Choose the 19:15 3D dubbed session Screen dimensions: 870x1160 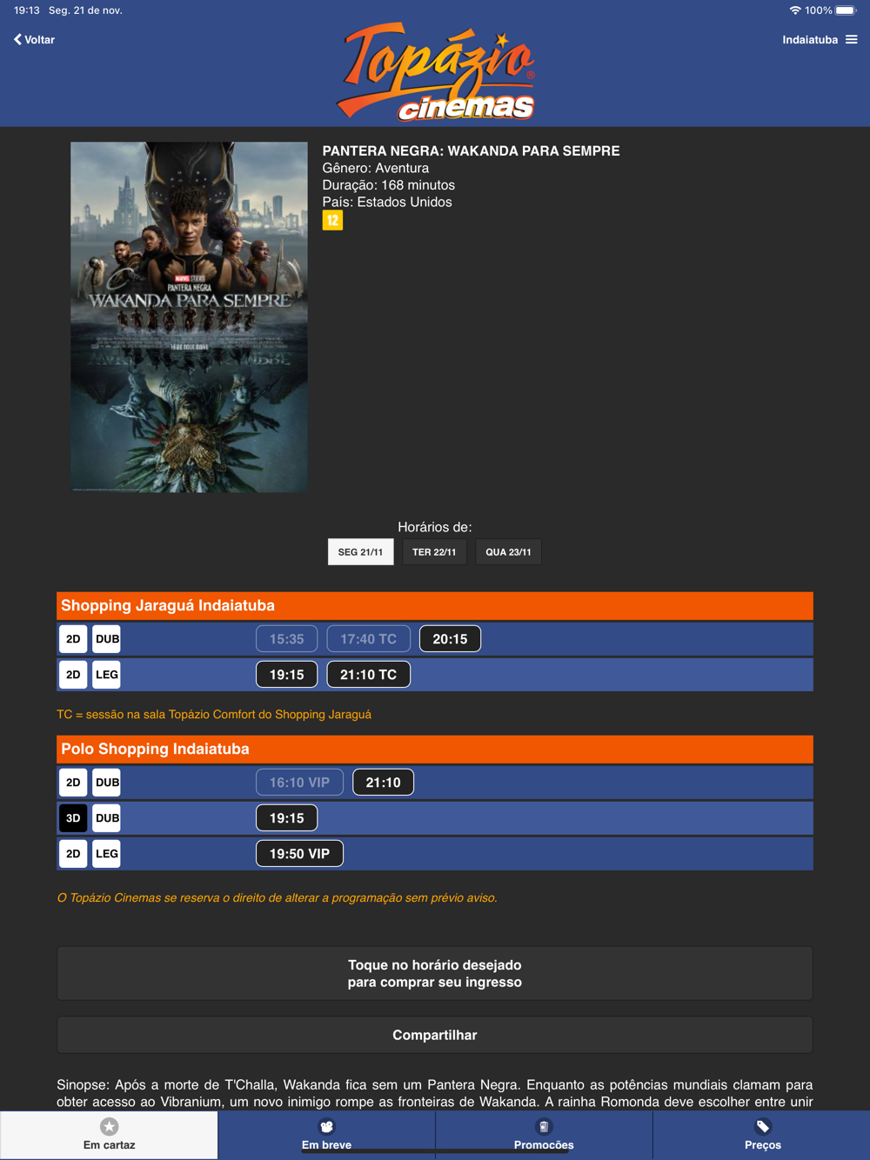click(x=286, y=818)
